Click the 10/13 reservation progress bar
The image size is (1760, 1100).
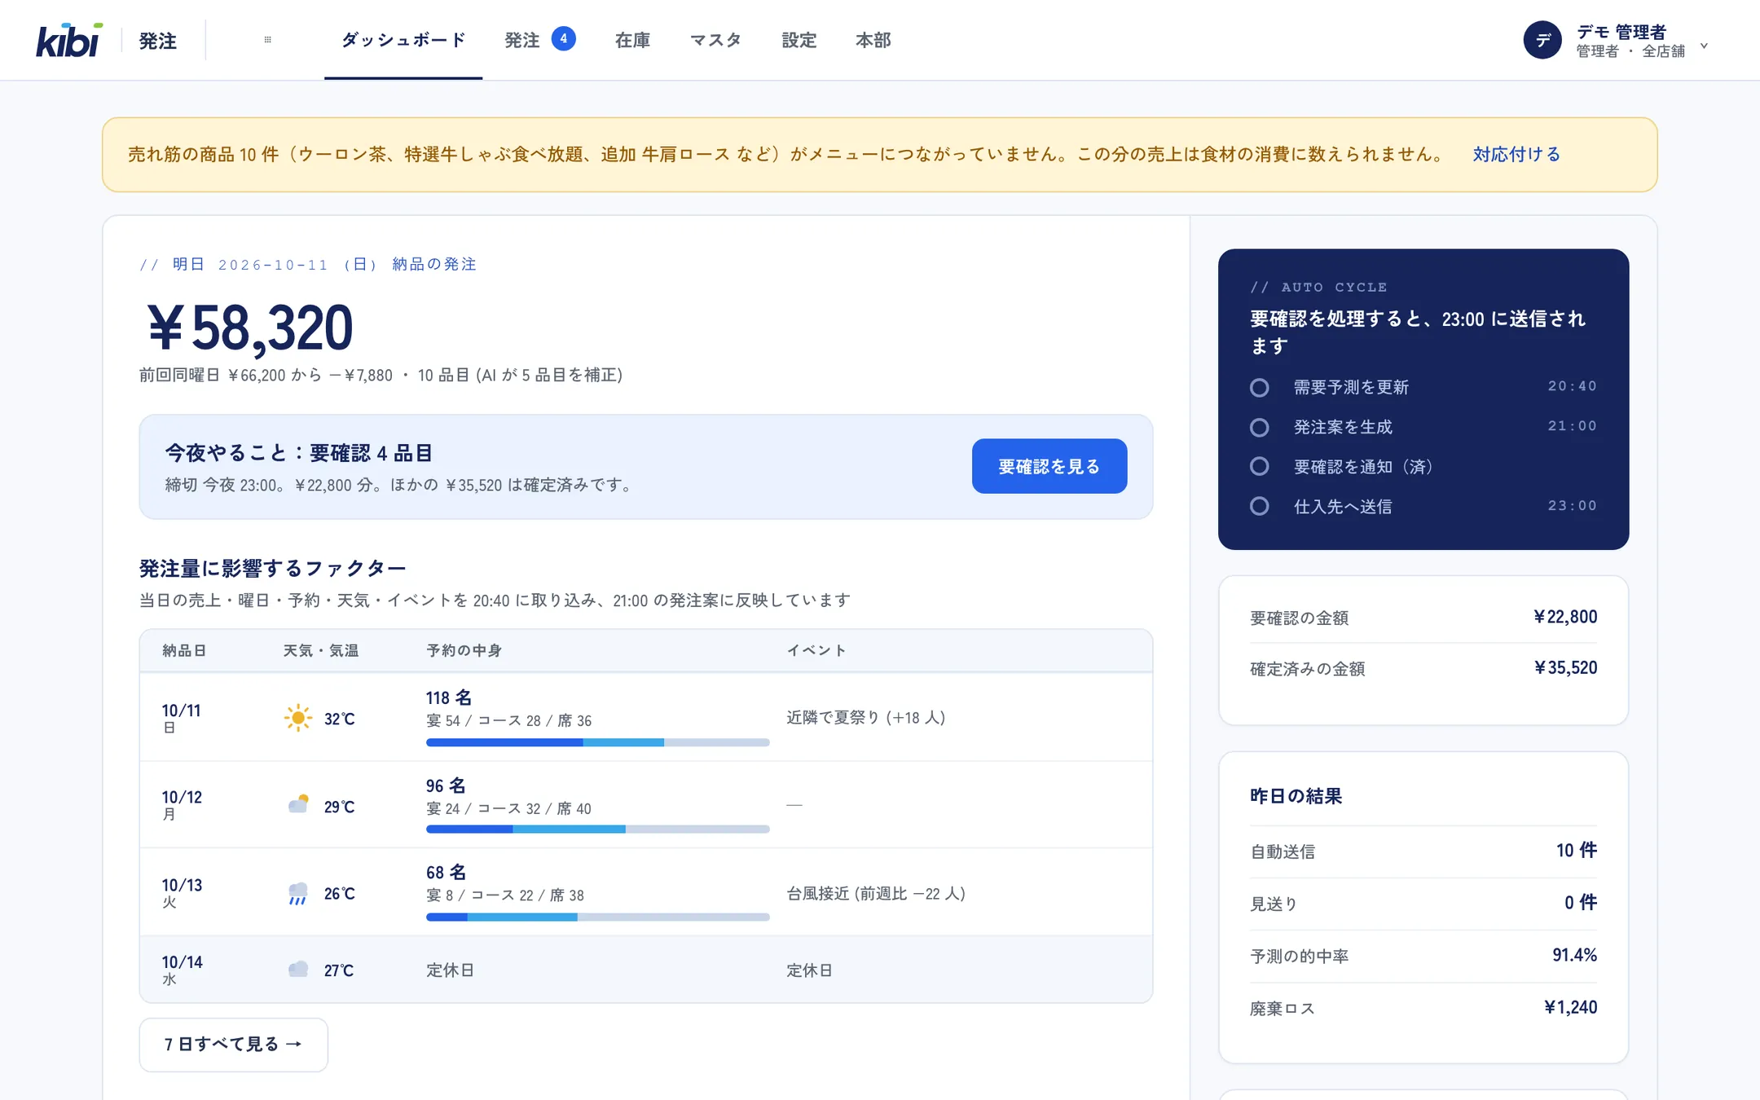click(597, 917)
